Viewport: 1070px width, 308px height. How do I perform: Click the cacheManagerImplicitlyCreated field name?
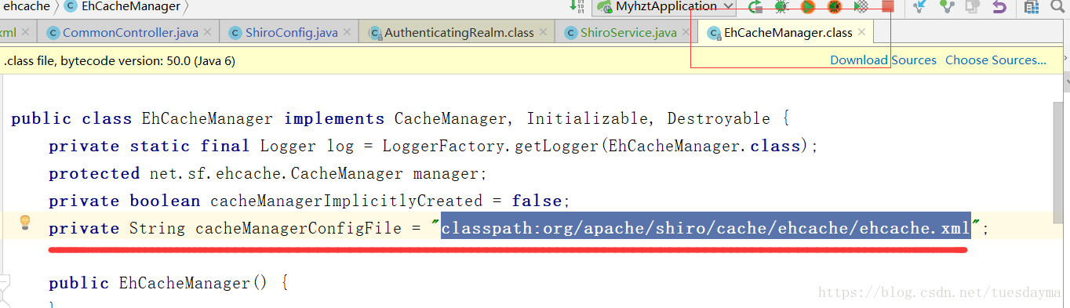pyautogui.click(x=348, y=201)
